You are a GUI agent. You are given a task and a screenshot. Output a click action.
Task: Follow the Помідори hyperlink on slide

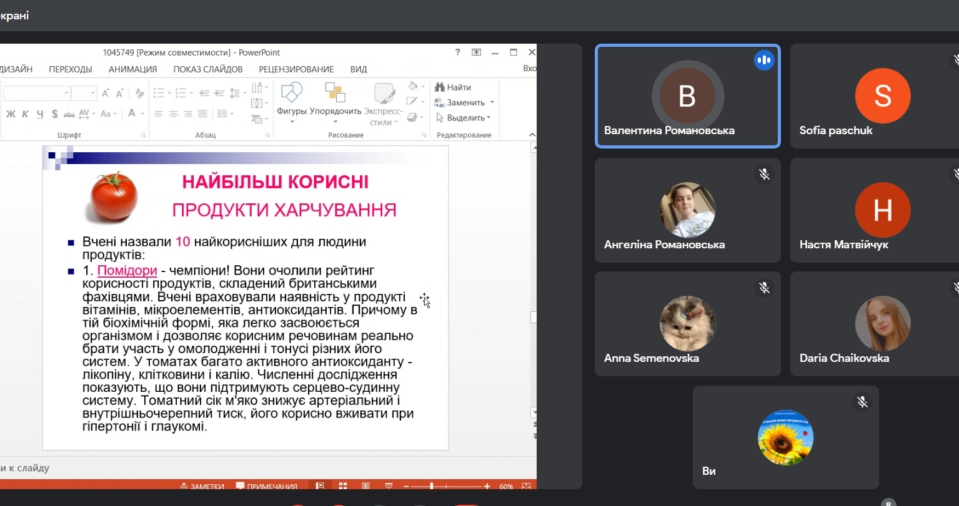pyautogui.click(x=127, y=271)
